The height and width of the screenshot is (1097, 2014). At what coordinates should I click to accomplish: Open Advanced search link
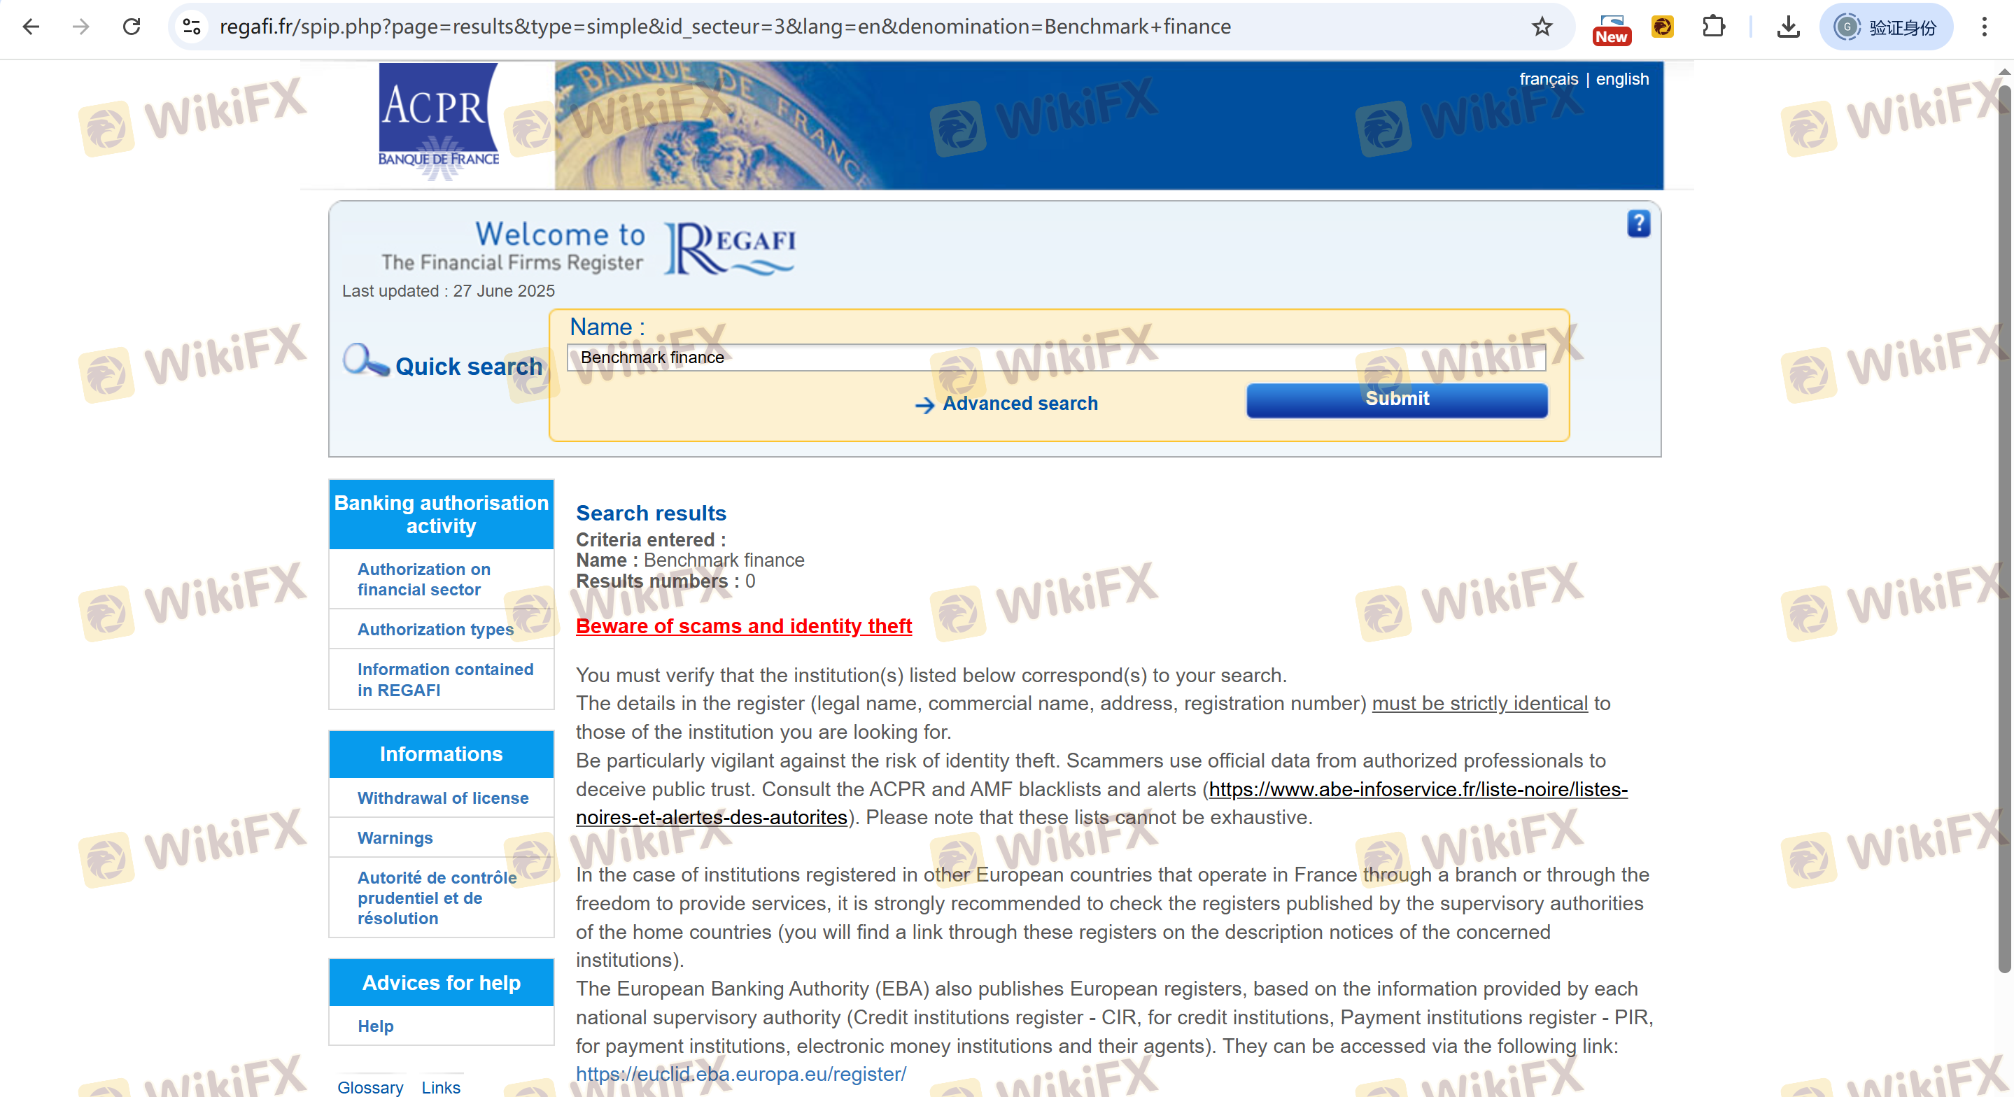(1020, 404)
